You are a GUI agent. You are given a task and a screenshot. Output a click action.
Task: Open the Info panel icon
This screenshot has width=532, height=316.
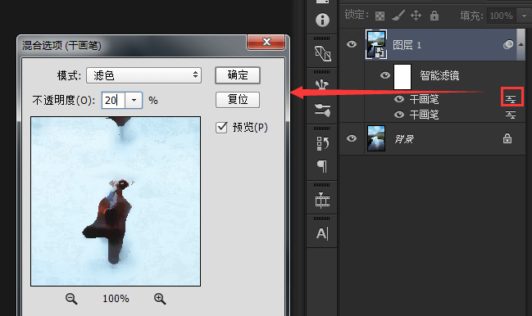(x=322, y=20)
